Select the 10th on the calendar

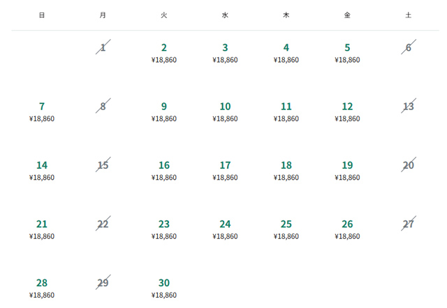(x=225, y=111)
